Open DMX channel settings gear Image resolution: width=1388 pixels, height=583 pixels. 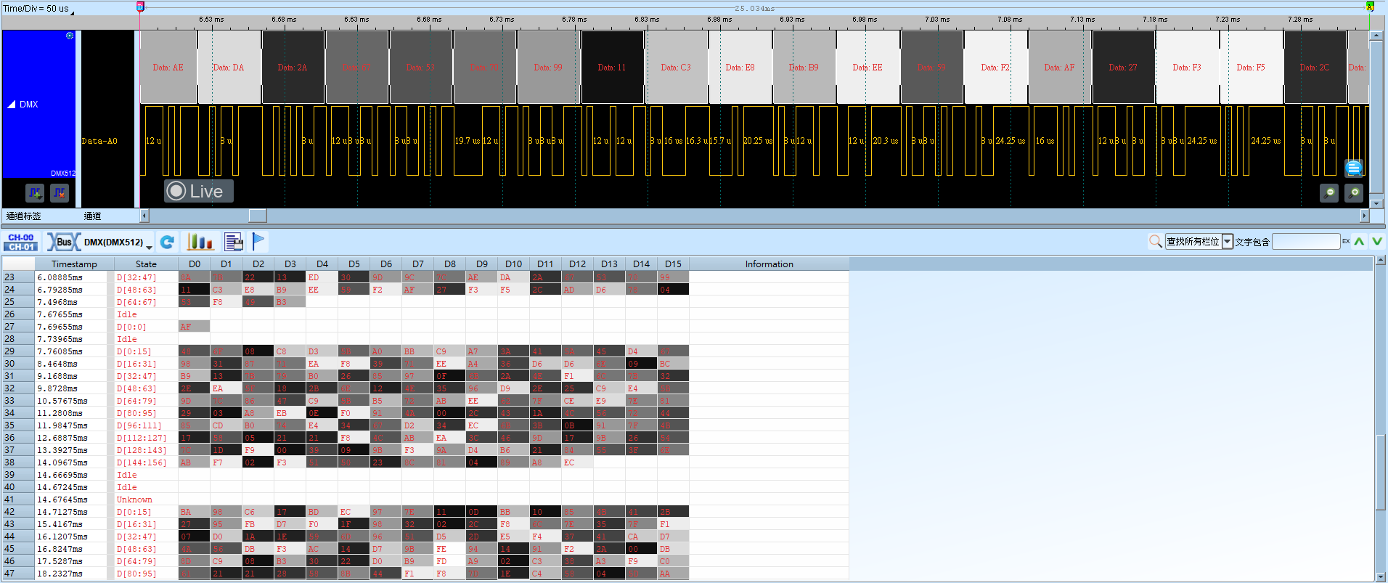coord(70,36)
